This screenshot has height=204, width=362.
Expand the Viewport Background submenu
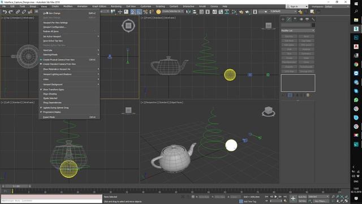[69, 84]
